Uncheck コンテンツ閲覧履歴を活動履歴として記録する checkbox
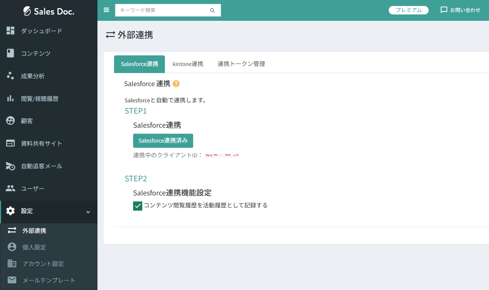The image size is (489, 290). [138, 206]
